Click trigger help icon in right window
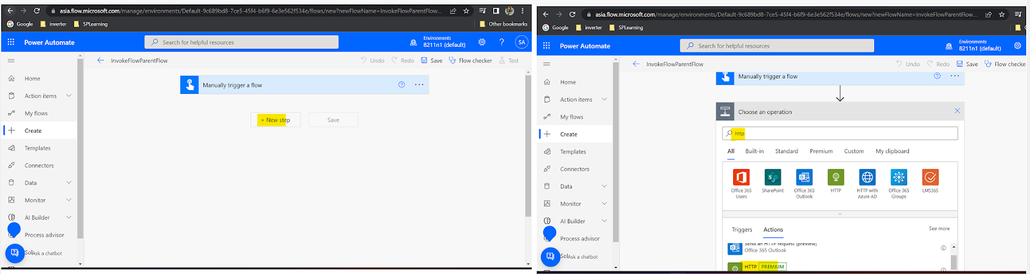 point(937,76)
